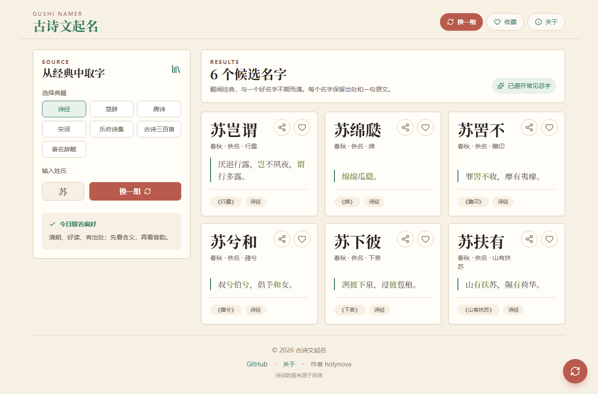Click the 《瞻卬》 tag on the 苏罦不 card

pos(473,202)
